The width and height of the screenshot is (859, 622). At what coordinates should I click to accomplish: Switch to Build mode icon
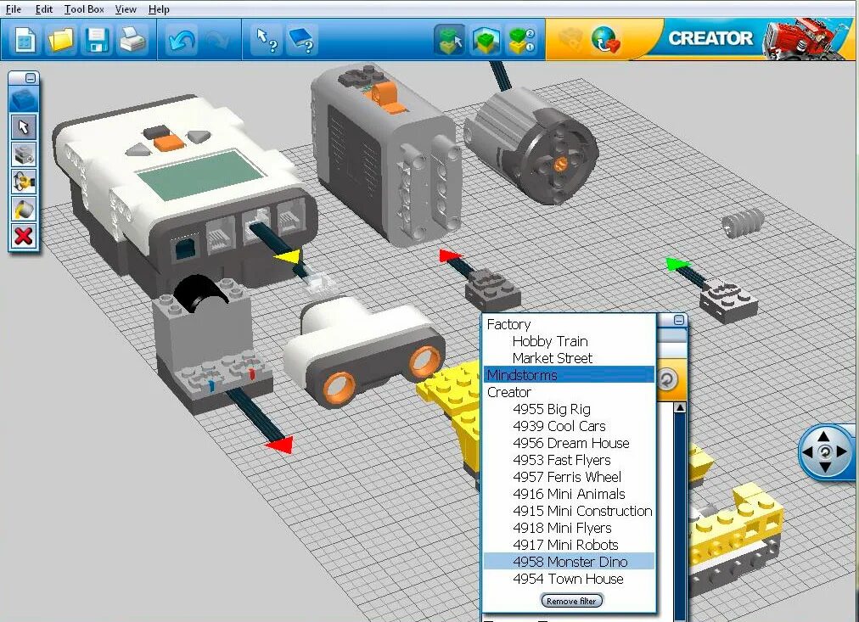450,39
